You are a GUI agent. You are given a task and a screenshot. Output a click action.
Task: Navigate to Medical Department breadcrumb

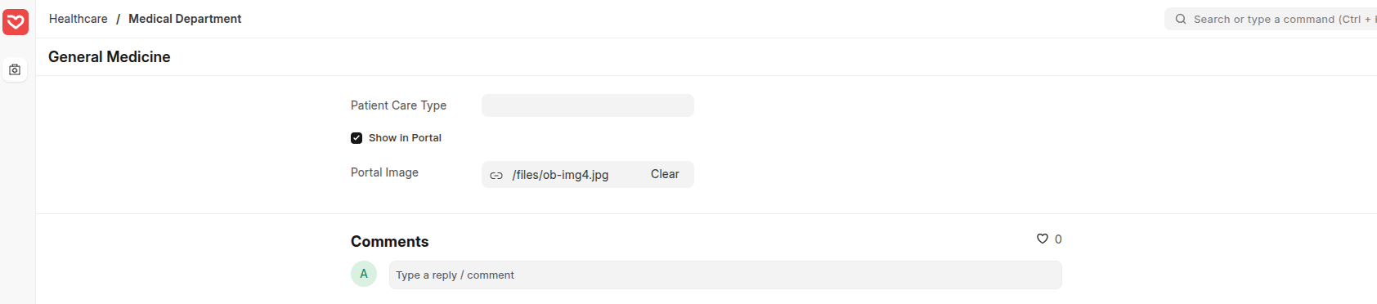click(x=185, y=19)
